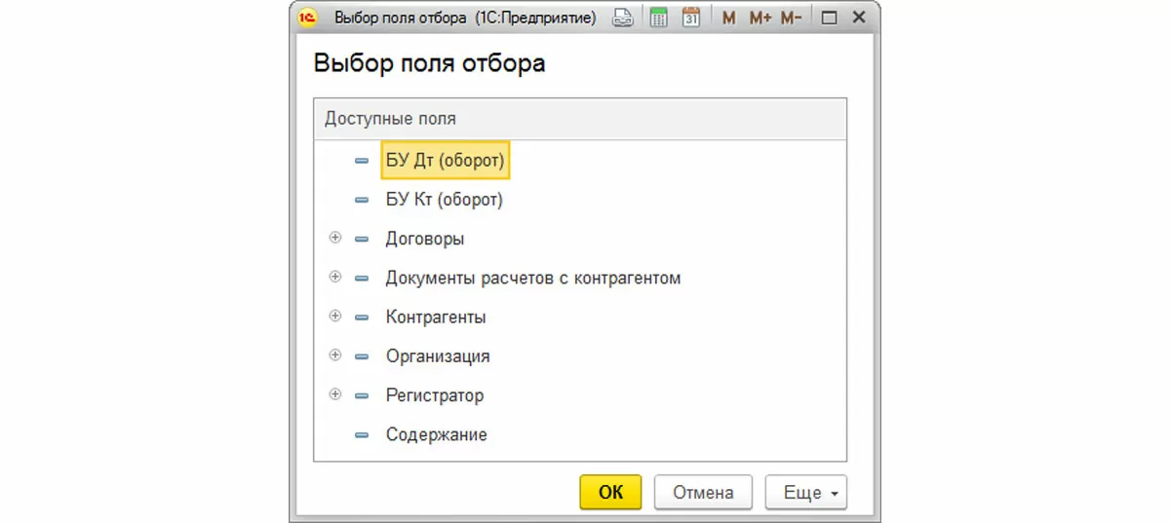
Task: Select the Договоры field row
Action: [x=580, y=239]
